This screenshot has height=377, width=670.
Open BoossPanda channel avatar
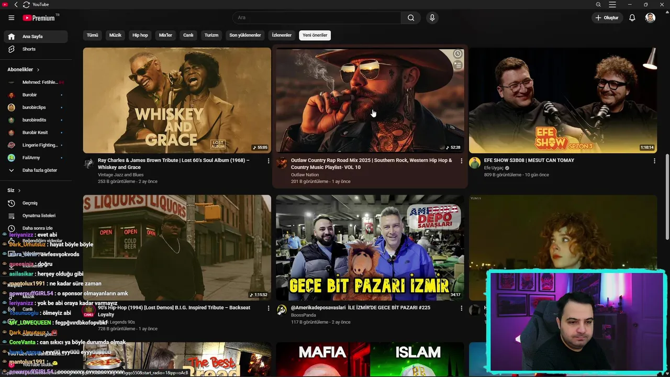click(x=282, y=310)
